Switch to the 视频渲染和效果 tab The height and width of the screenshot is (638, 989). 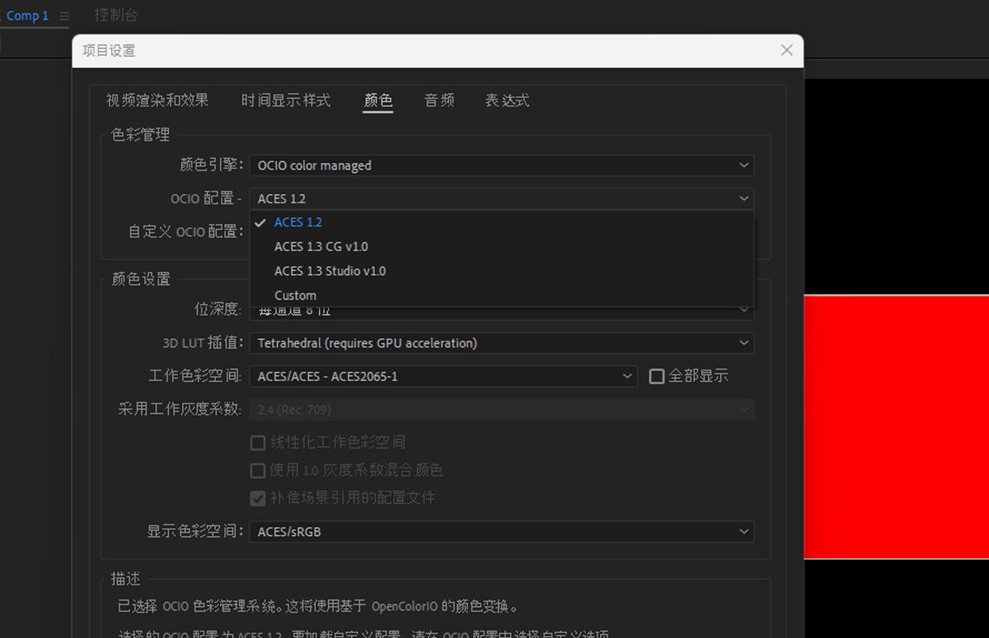pos(157,100)
